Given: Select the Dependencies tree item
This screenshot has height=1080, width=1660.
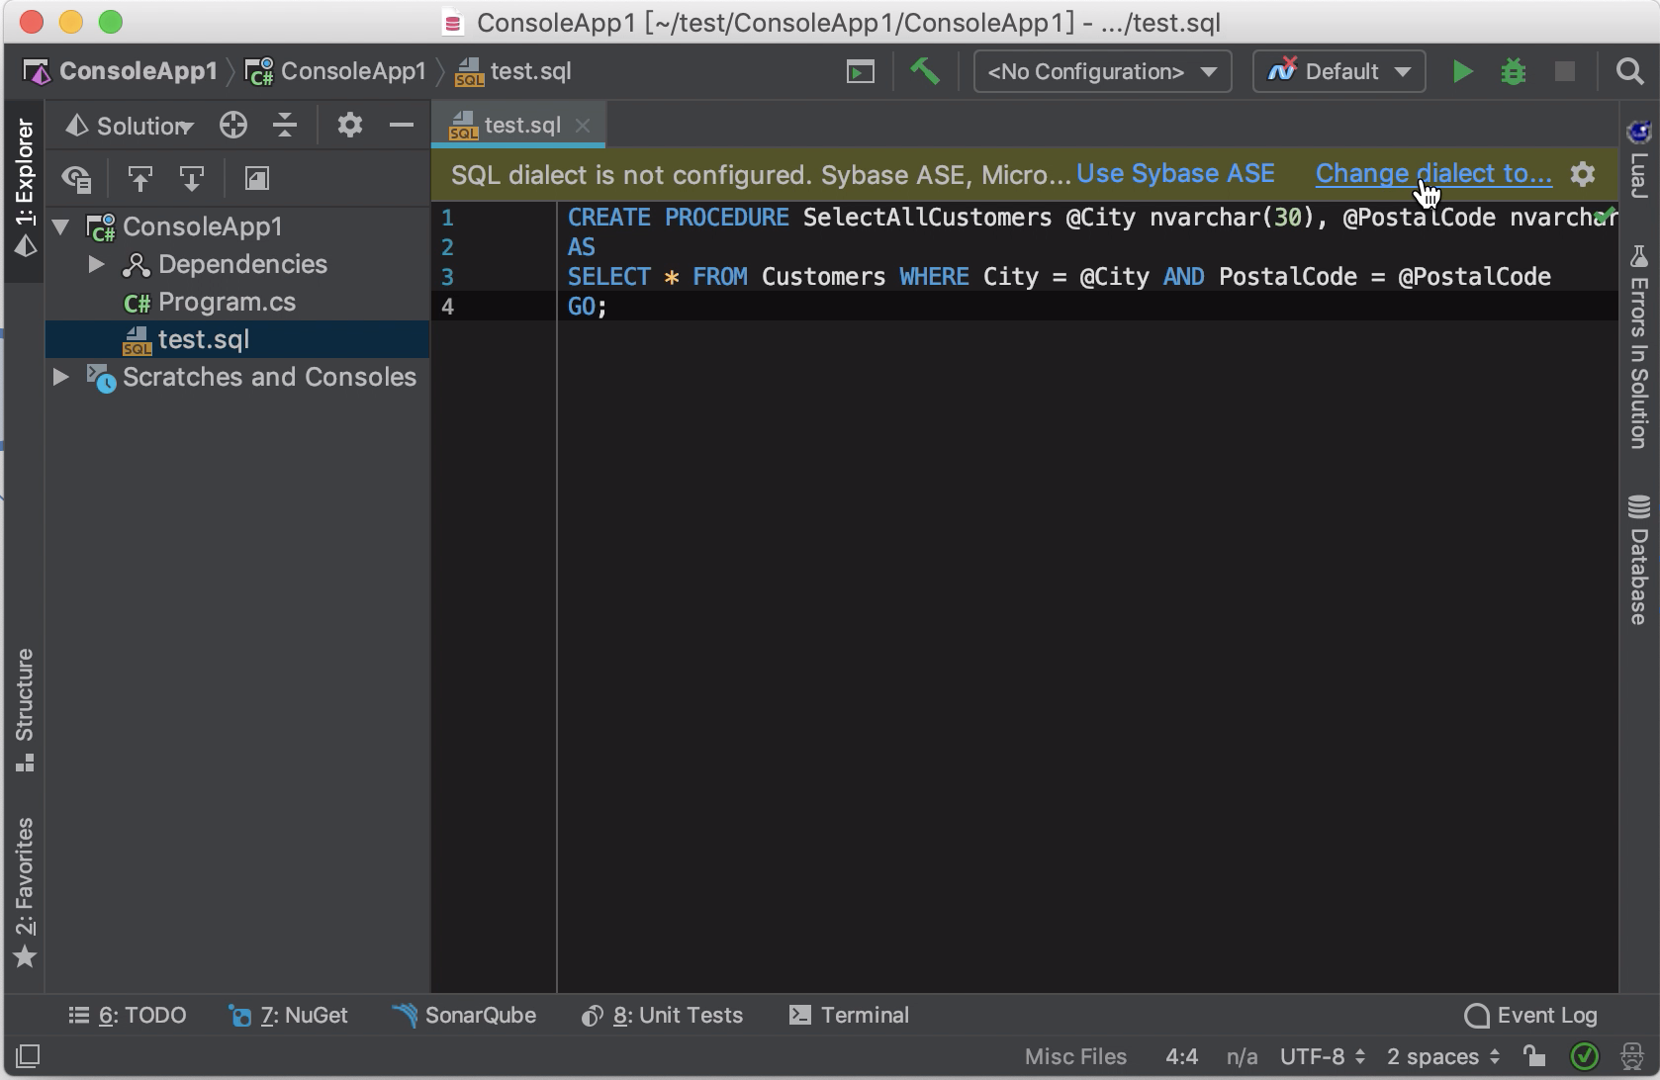Looking at the screenshot, I should (242, 264).
